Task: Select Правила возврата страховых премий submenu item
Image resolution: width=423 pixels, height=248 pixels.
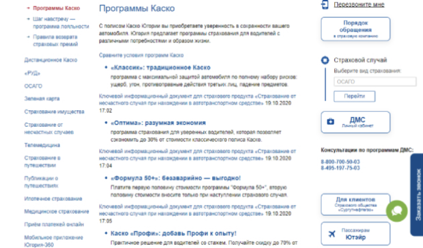Action: point(55,41)
